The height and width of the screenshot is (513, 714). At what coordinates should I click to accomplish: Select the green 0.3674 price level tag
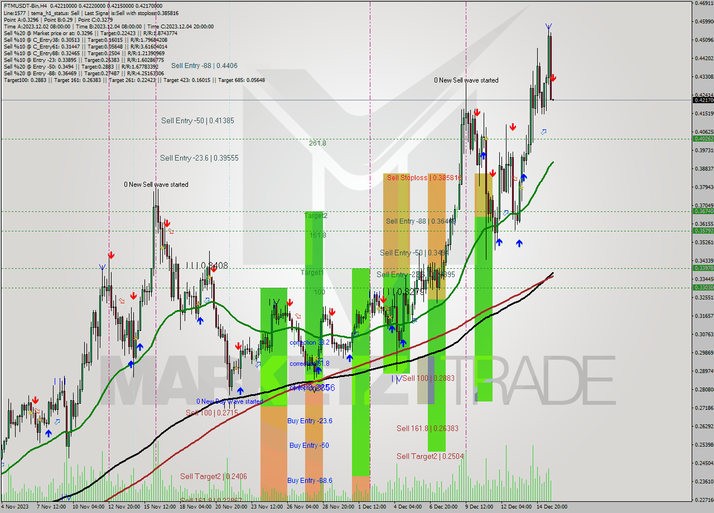tap(703, 211)
